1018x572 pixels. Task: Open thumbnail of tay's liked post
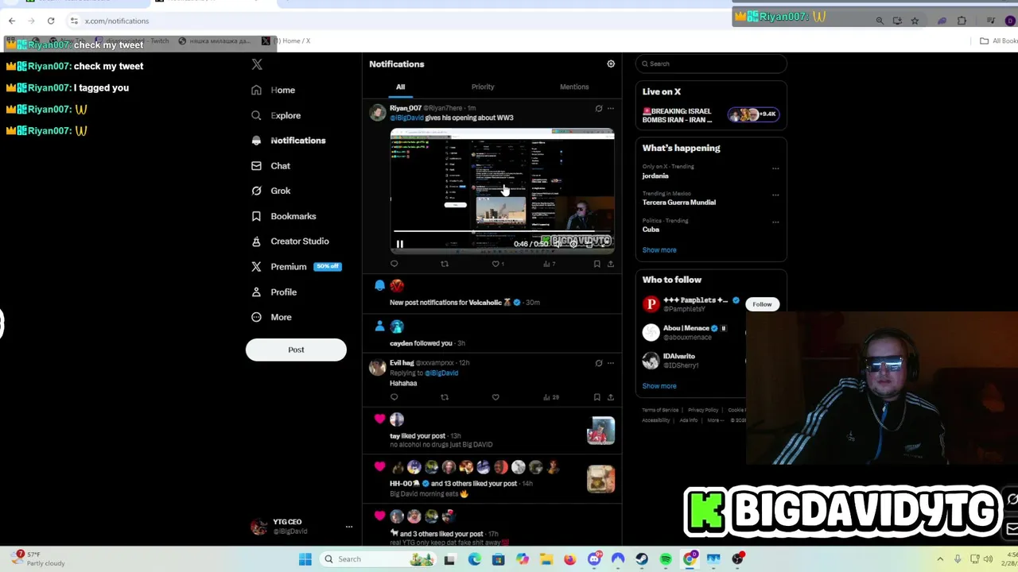pyautogui.click(x=601, y=431)
